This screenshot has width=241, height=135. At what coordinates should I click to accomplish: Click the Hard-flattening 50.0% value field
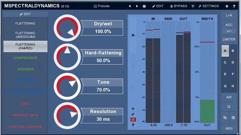tap(103, 61)
